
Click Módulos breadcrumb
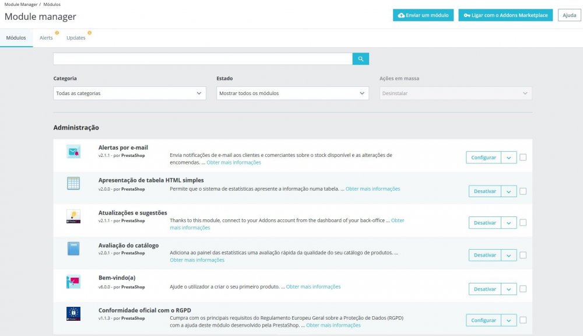52,5
